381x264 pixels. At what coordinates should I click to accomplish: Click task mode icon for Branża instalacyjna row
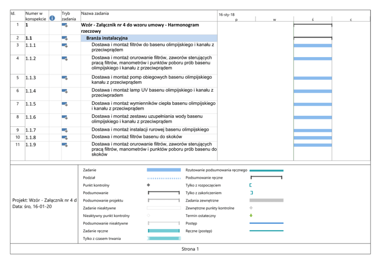pos(65,38)
